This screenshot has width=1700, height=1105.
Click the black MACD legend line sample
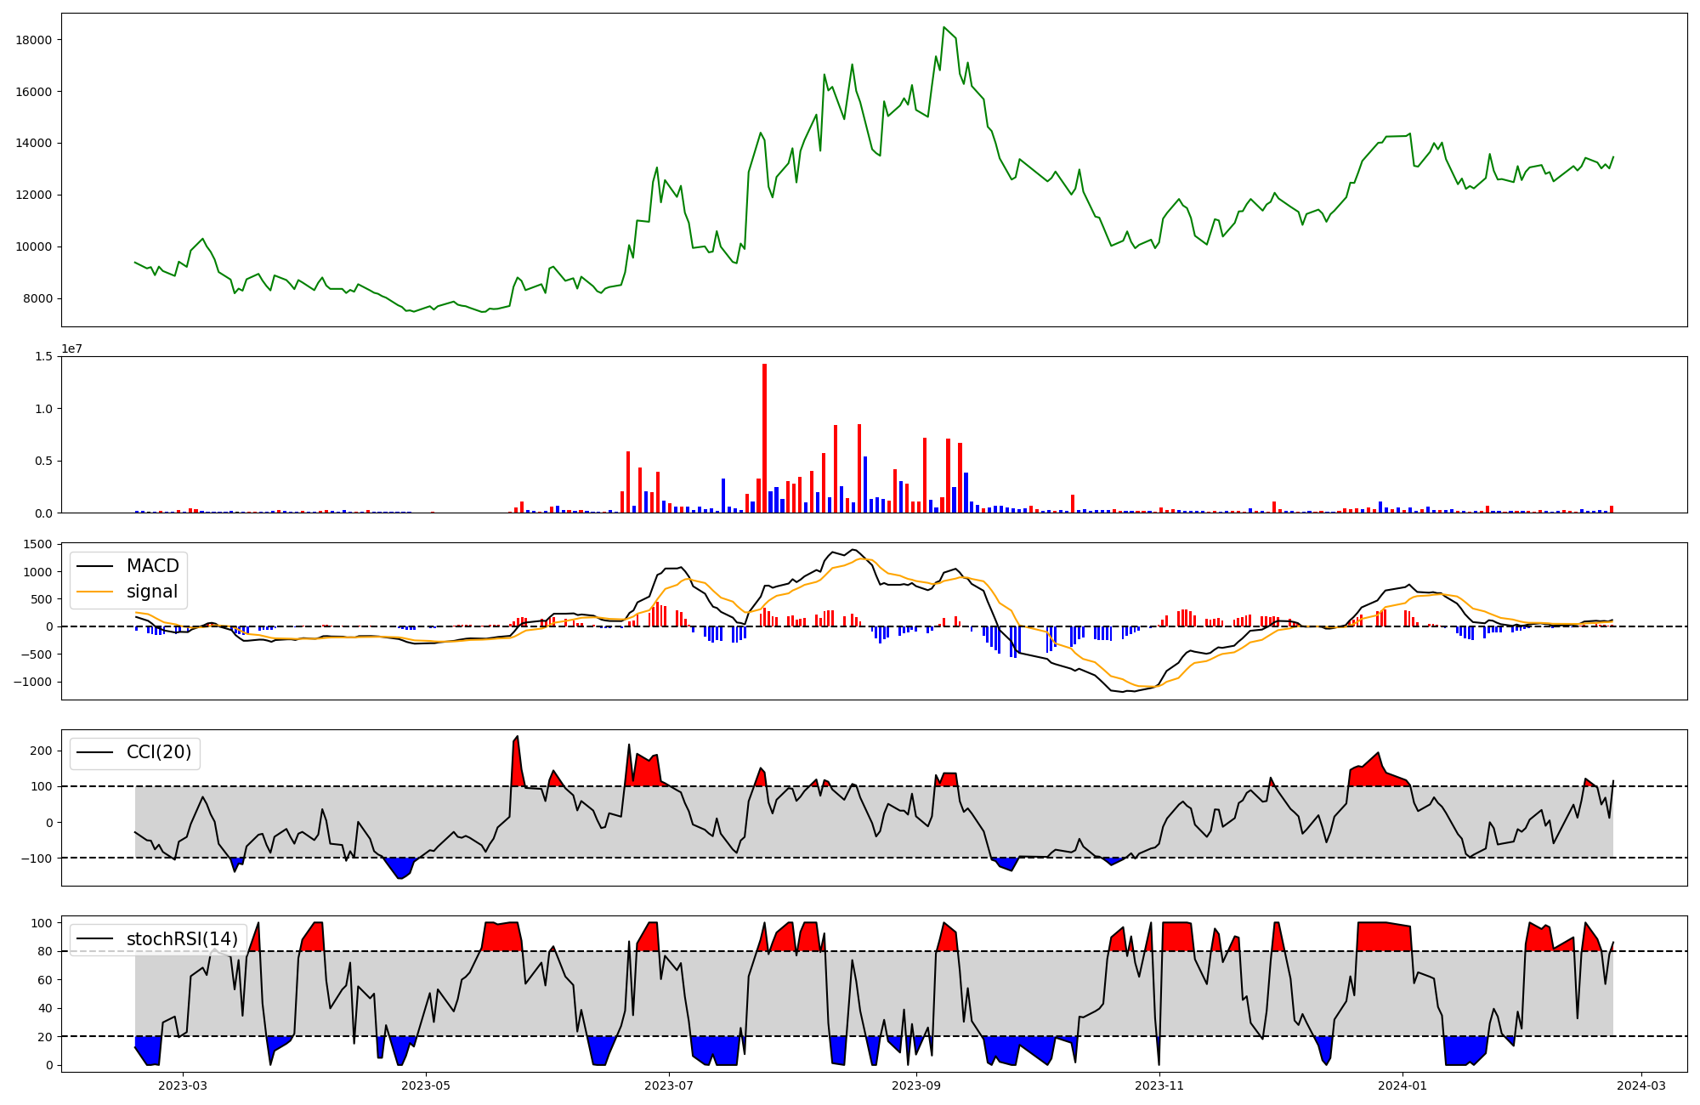(95, 566)
